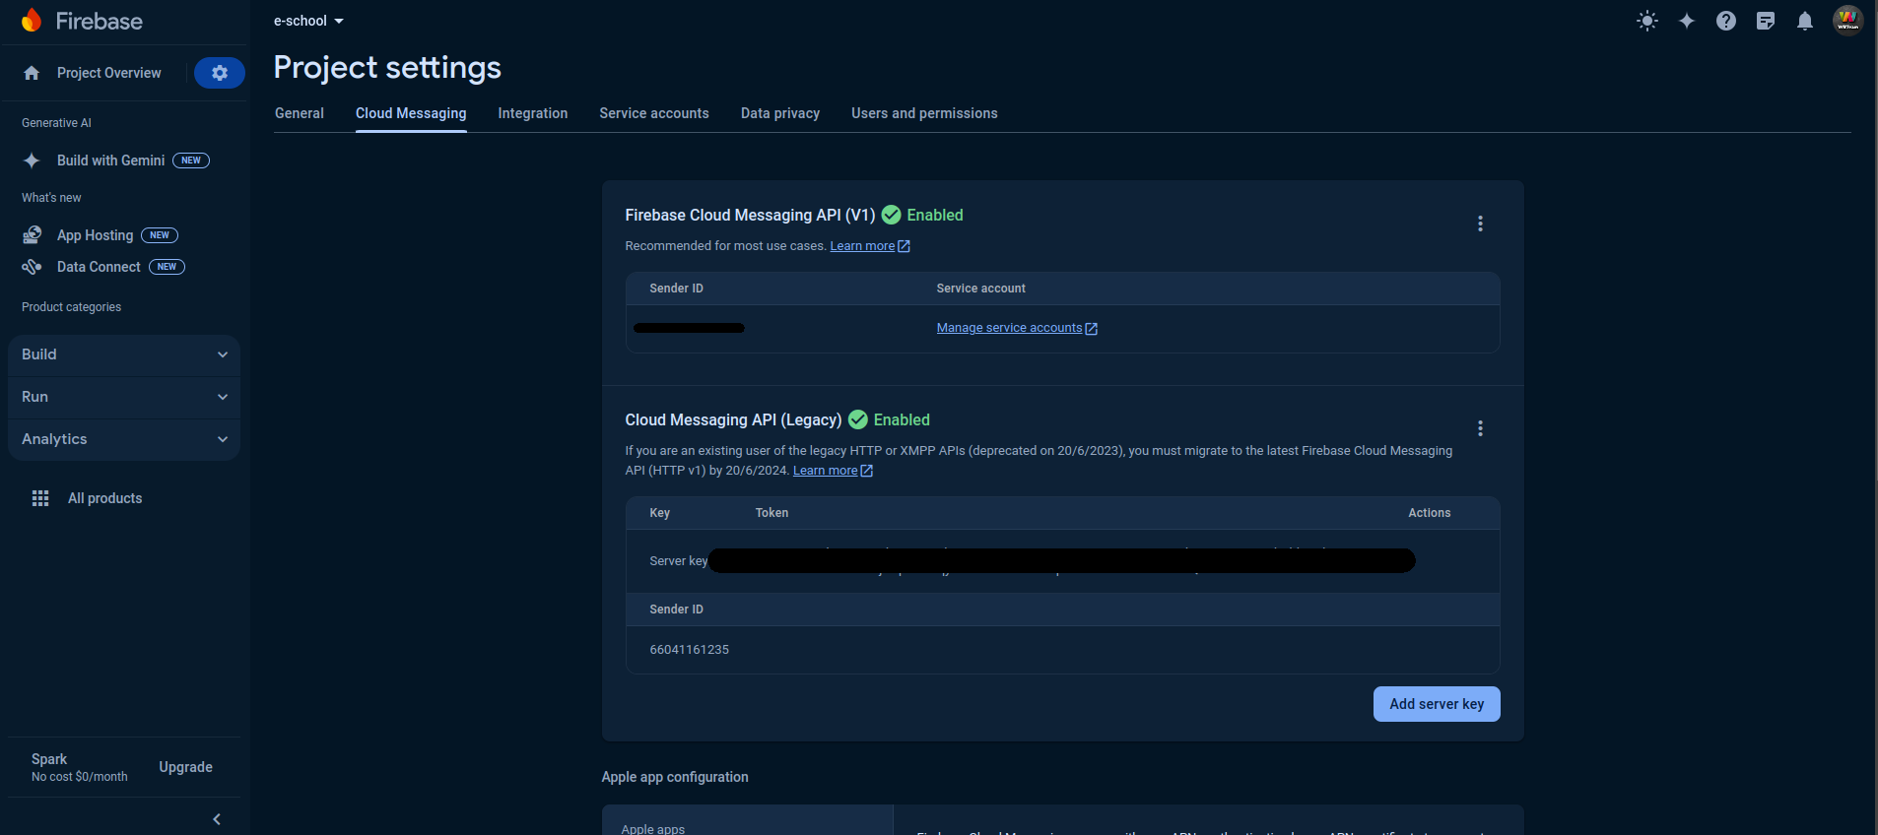Open notifications bell icon
The height and width of the screenshot is (835, 1878).
(x=1805, y=21)
